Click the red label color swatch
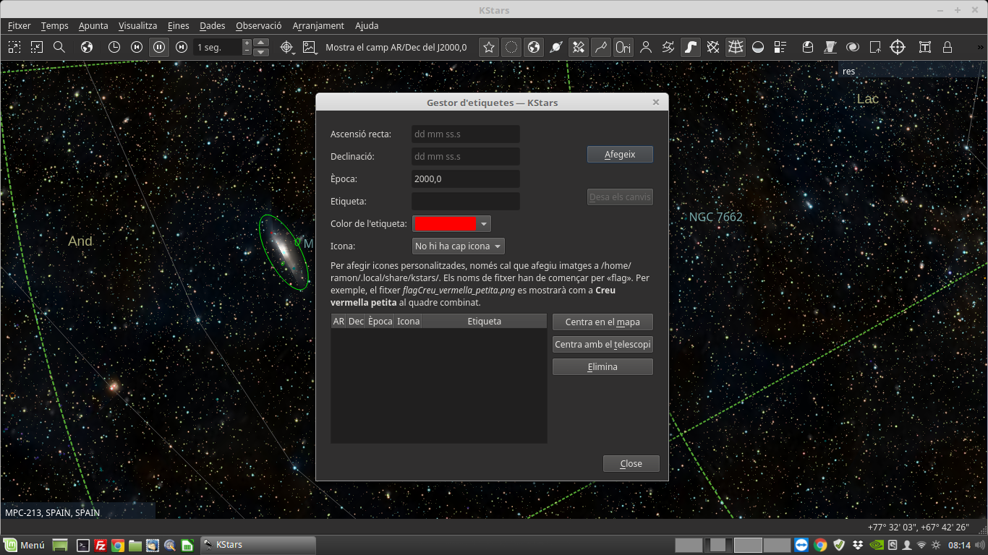The width and height of the screenshot is (988, 555). pos(445,224)
